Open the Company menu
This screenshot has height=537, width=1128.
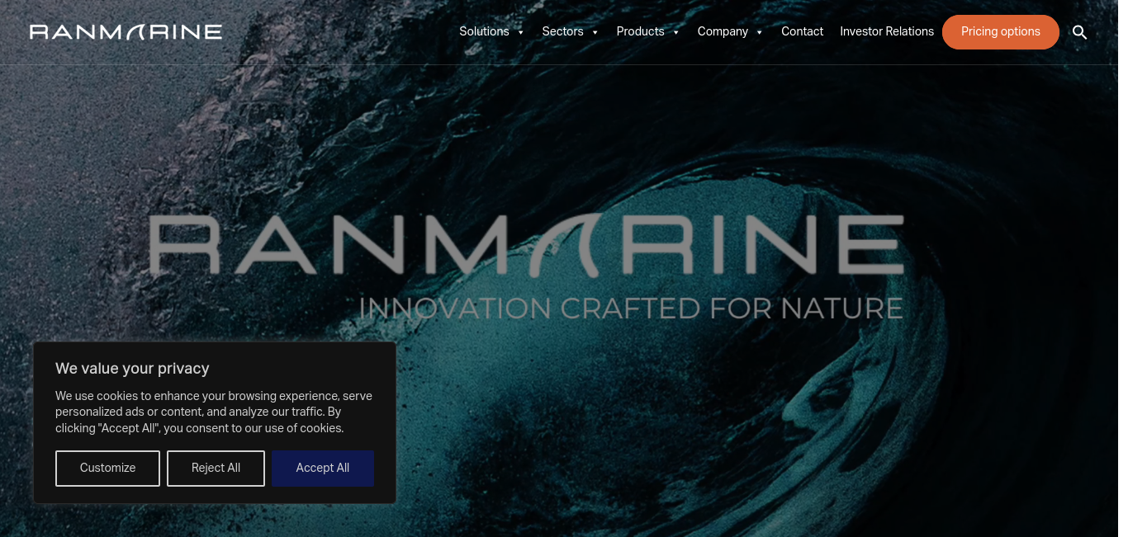click(x=723, y=31)
